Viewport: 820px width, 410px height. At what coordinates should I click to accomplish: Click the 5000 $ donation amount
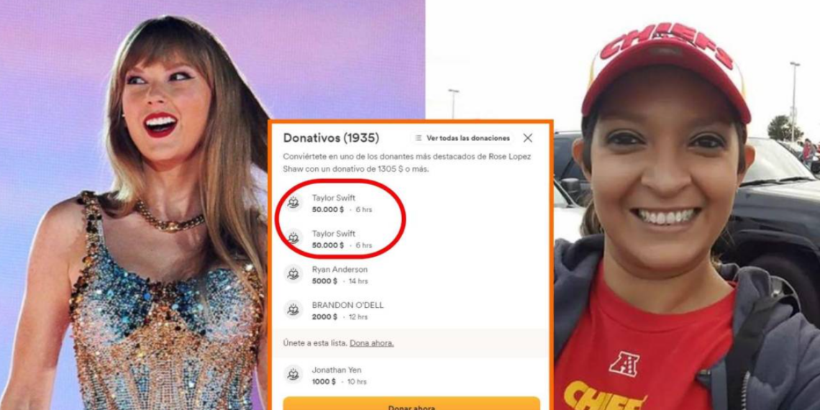[x=324, y=281]
